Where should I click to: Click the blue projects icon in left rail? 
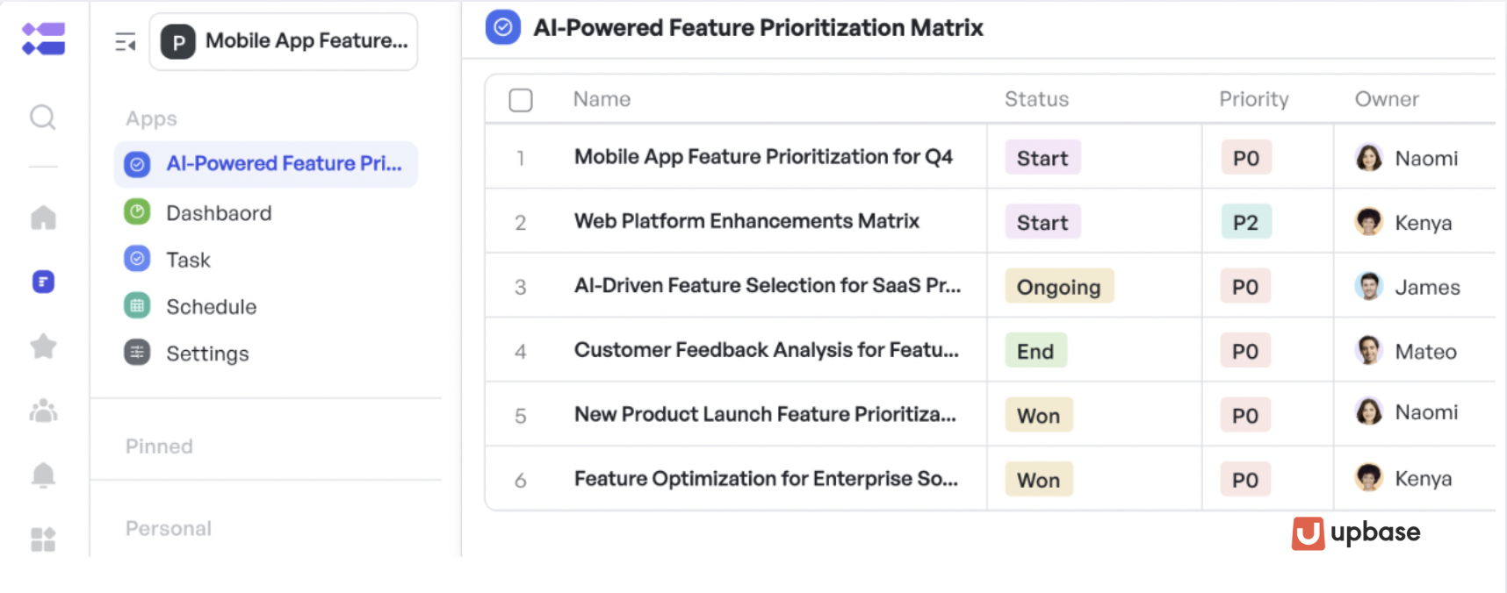tap(43, 282)
